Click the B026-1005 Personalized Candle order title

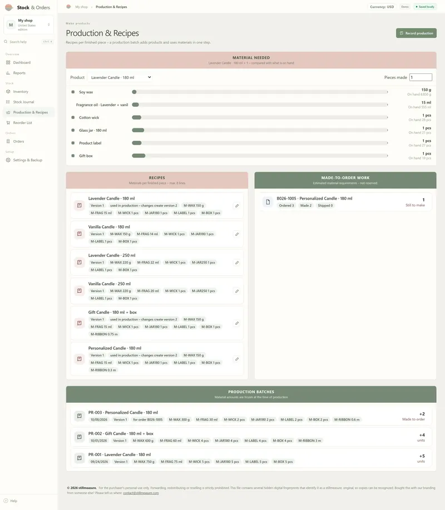(x=314, y=199)
